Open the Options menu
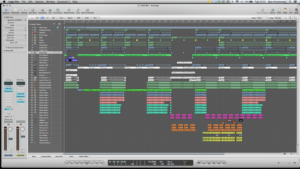 (x=39, y=2)
